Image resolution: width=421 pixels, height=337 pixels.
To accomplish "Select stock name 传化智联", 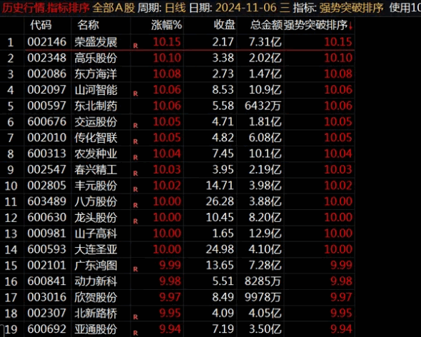I will 96,138.
